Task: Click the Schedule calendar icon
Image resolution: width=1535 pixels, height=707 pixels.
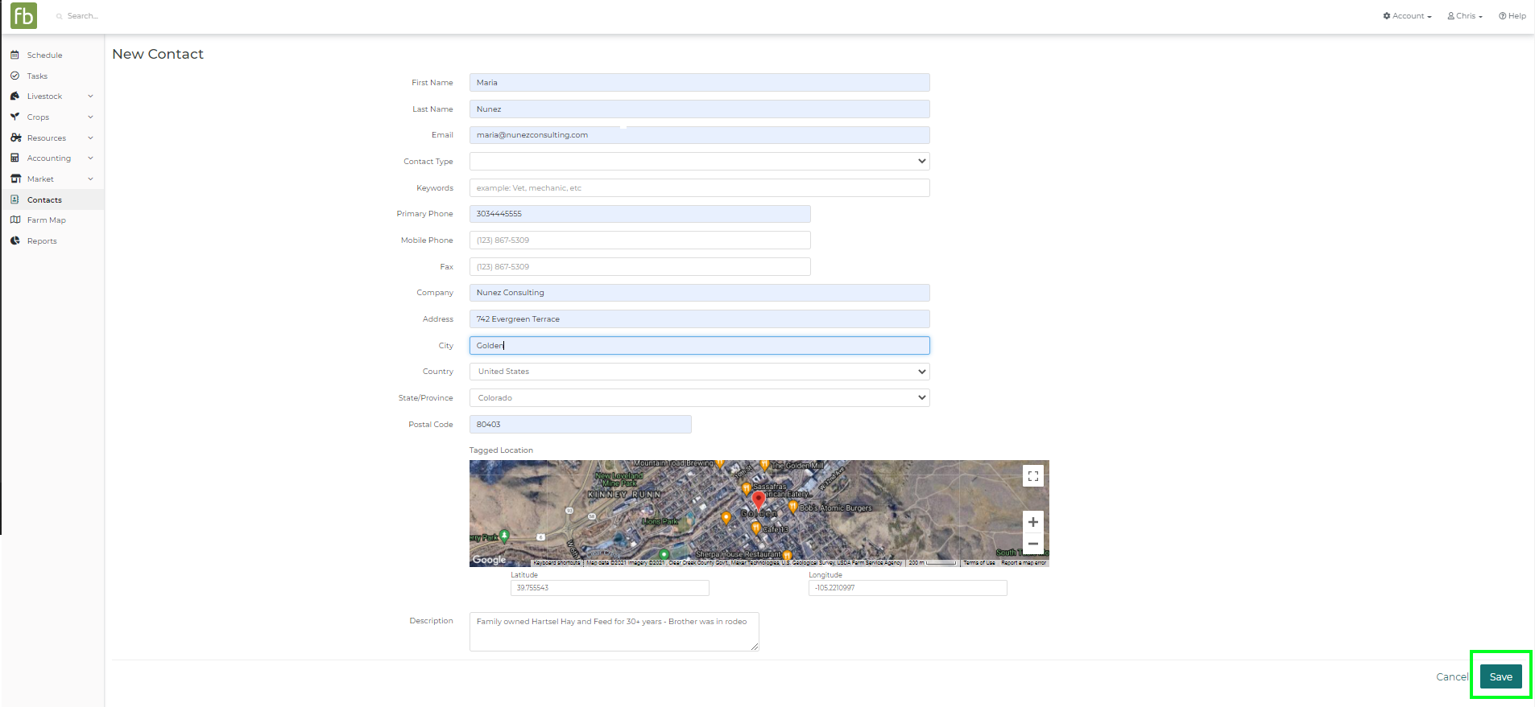Action: pos(14,55)
